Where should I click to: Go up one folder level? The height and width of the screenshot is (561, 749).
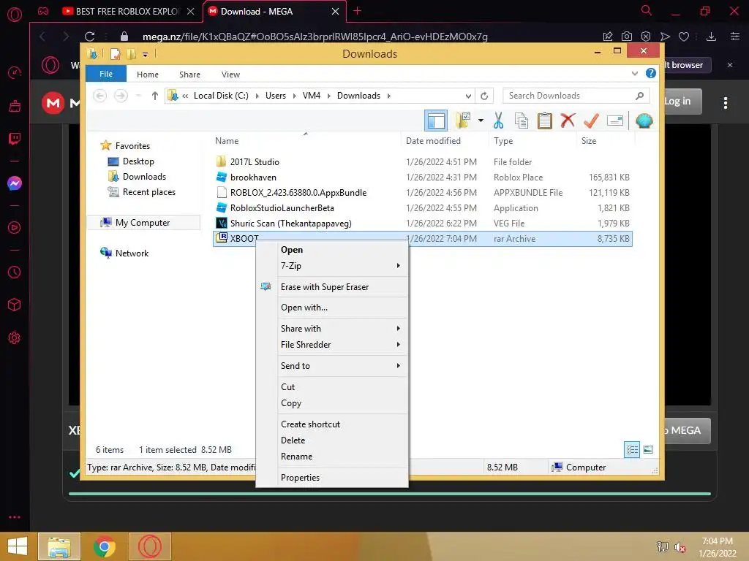pyautogui.click(x=155, y=96)
